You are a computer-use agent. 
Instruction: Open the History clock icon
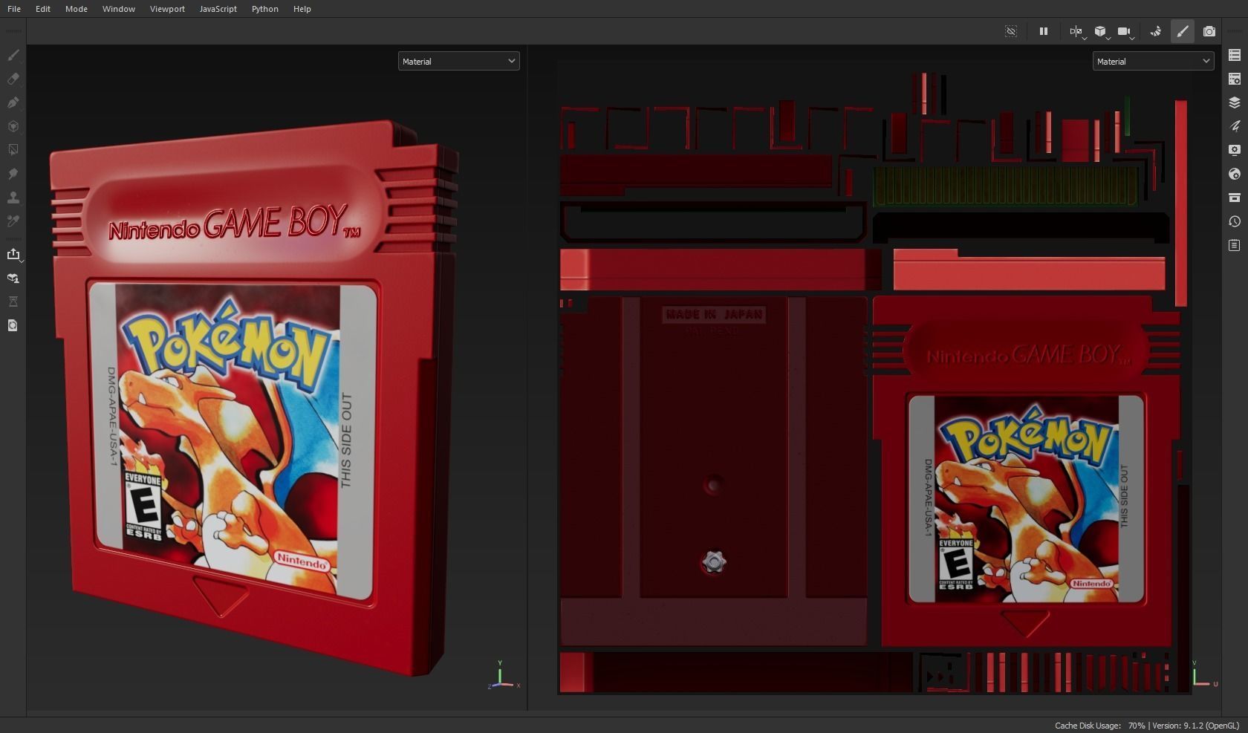(1235, 221)
